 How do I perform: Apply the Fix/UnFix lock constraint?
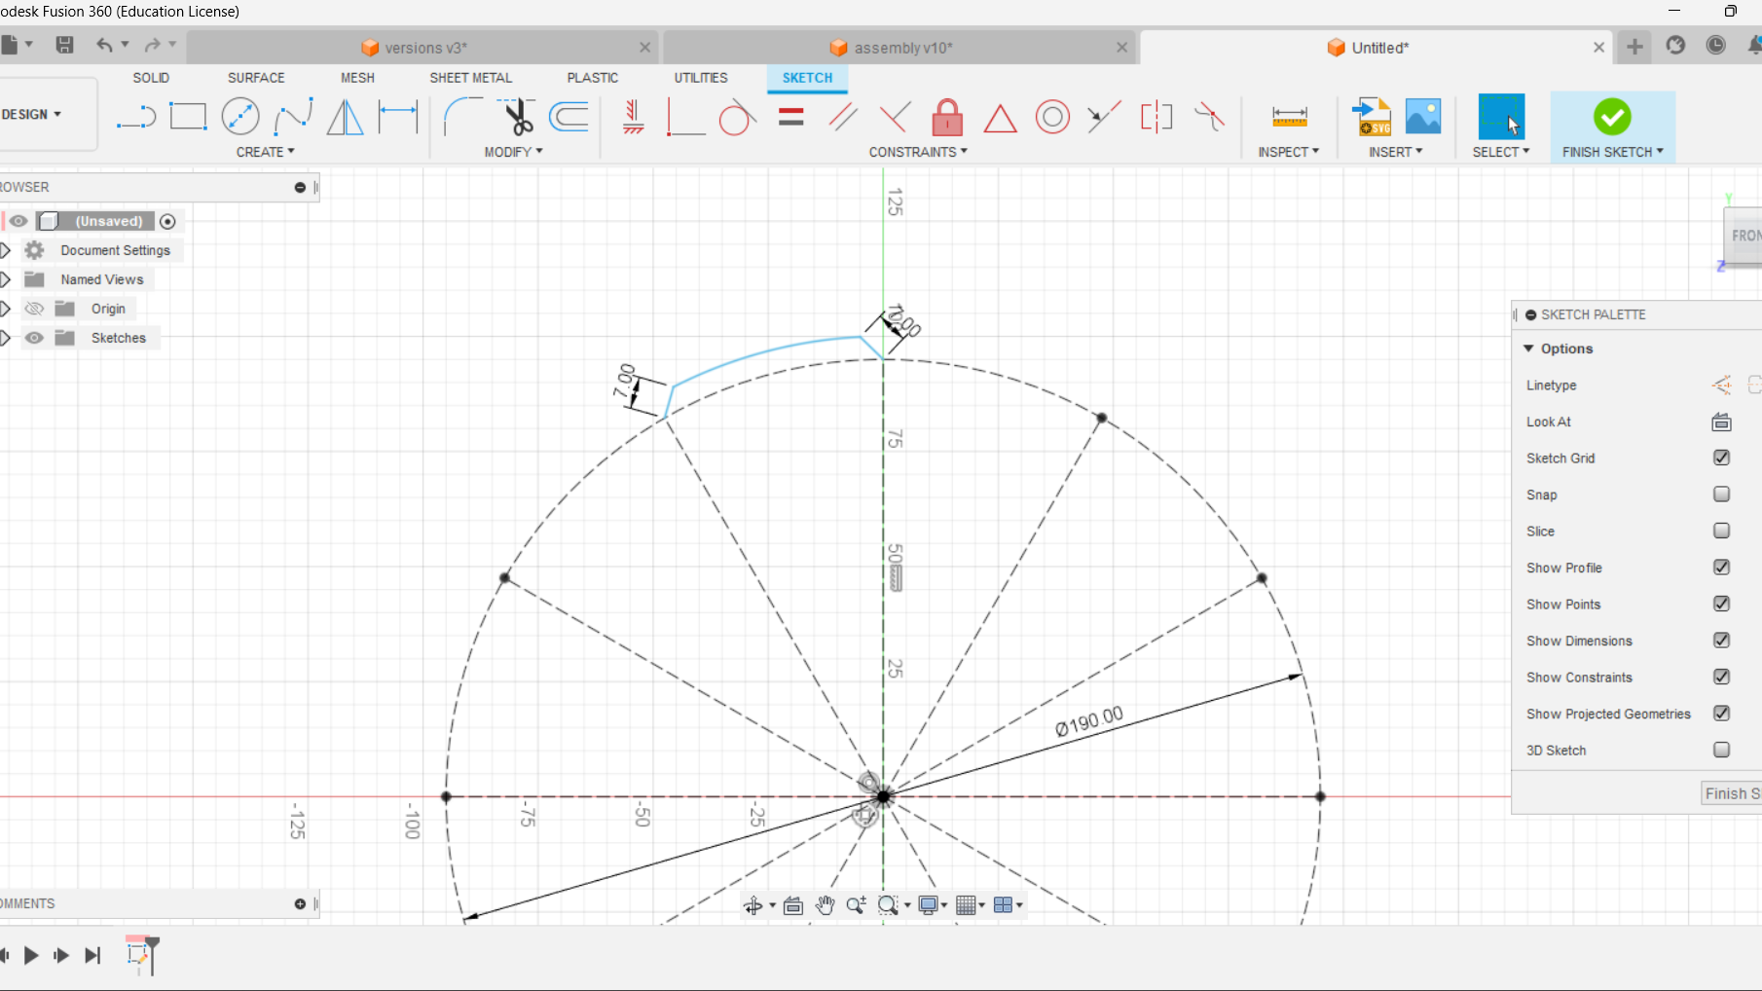pos(947,117)
